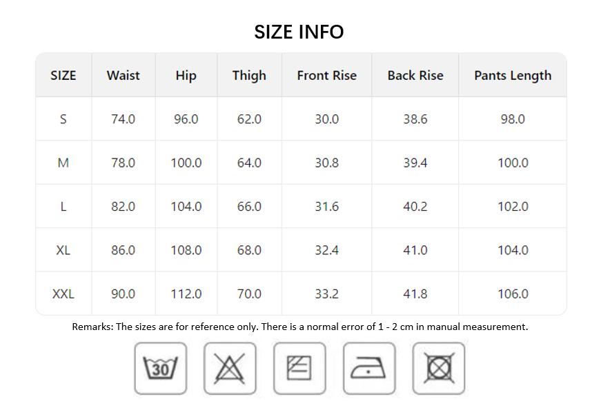Click the low heat iron icon
601x401 pixels.
coord(369,368)
